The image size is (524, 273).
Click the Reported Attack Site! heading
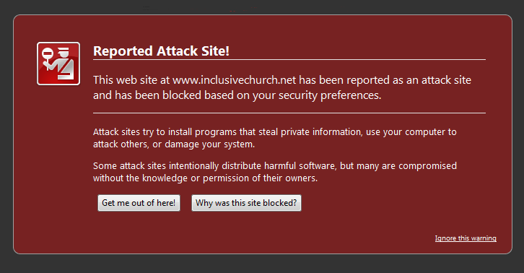[x=161, y=51]
